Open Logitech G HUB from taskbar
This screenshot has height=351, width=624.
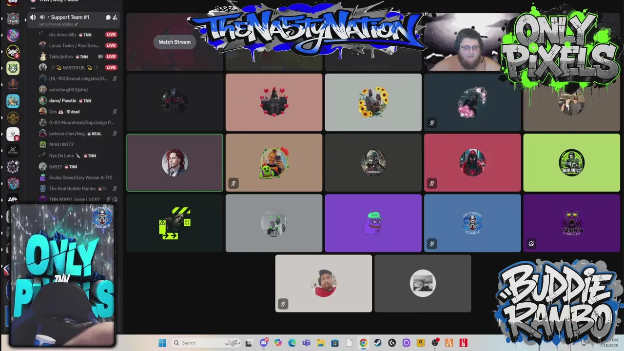point(392,343)
